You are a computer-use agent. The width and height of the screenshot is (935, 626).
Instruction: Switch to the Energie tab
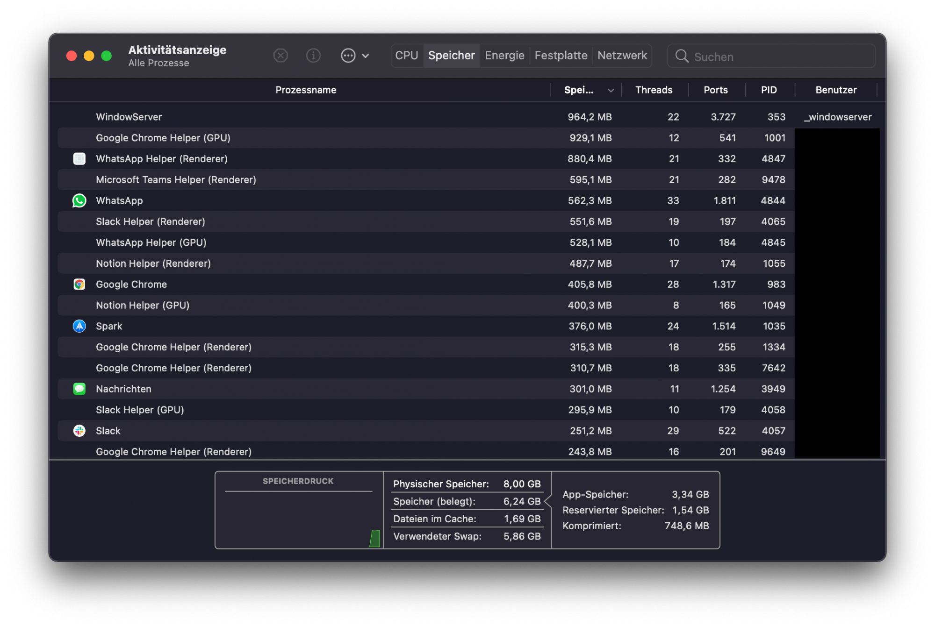click(504, 56)
